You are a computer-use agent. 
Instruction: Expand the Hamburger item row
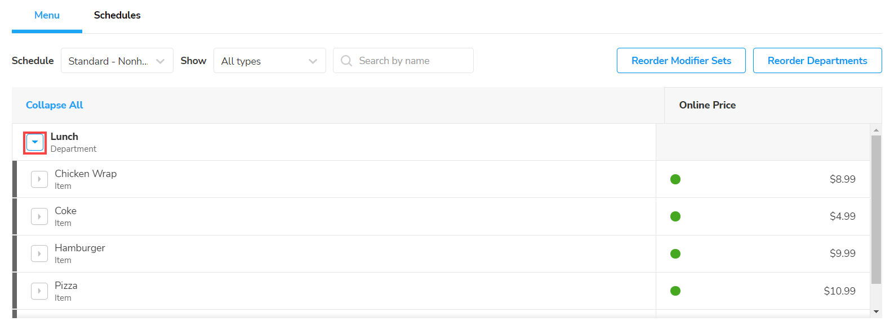39,253
